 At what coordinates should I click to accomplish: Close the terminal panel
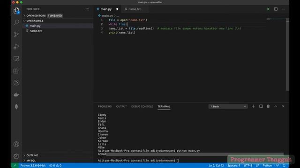point(283,106)
